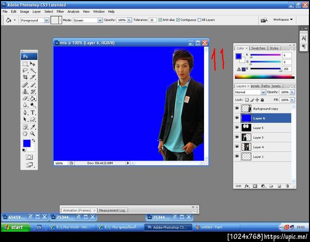Enable the All Layers checkbox
Image resolution: width=310 pixels, height=242 pixels.
pyautogui.click(x=199, y=20)
